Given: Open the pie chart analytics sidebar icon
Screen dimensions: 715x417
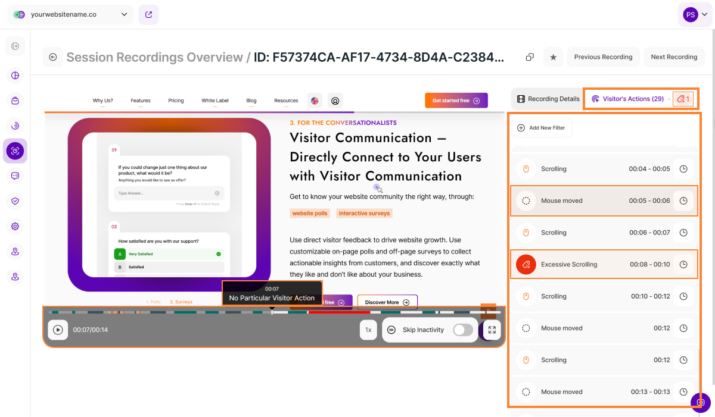Looking at the screenshot, I should tap(15, 76).
